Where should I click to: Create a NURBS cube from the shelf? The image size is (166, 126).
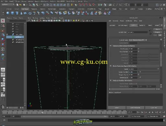tap(12, 13)
